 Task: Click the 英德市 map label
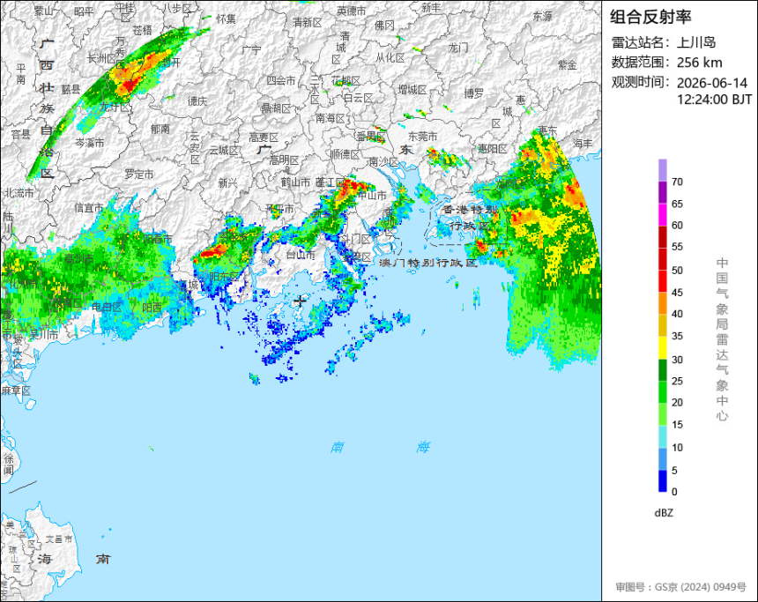click(x=352, y=11)
